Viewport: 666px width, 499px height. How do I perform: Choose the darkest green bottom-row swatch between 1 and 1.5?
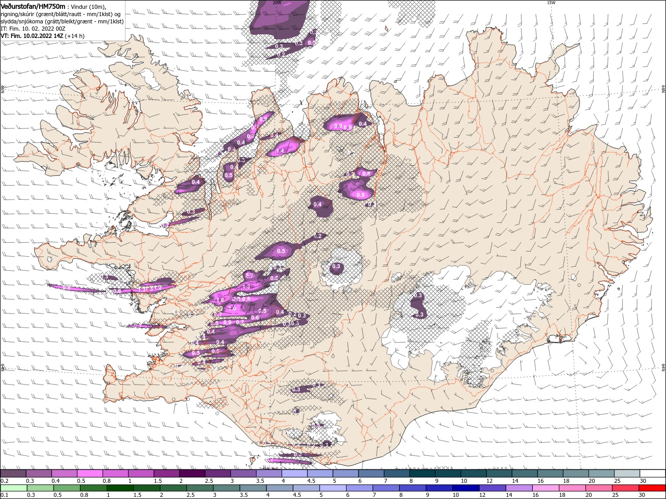120,488
